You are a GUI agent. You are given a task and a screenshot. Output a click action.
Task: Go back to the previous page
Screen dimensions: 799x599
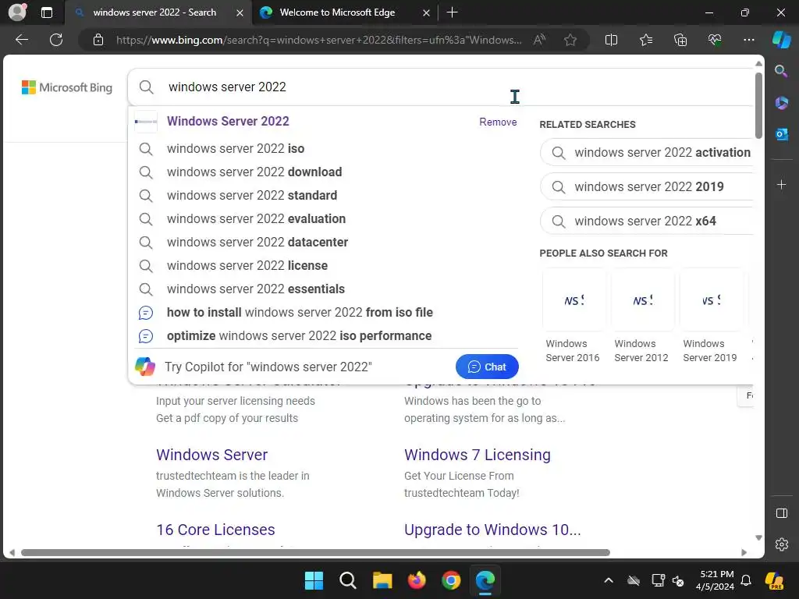tap(22, 40)
